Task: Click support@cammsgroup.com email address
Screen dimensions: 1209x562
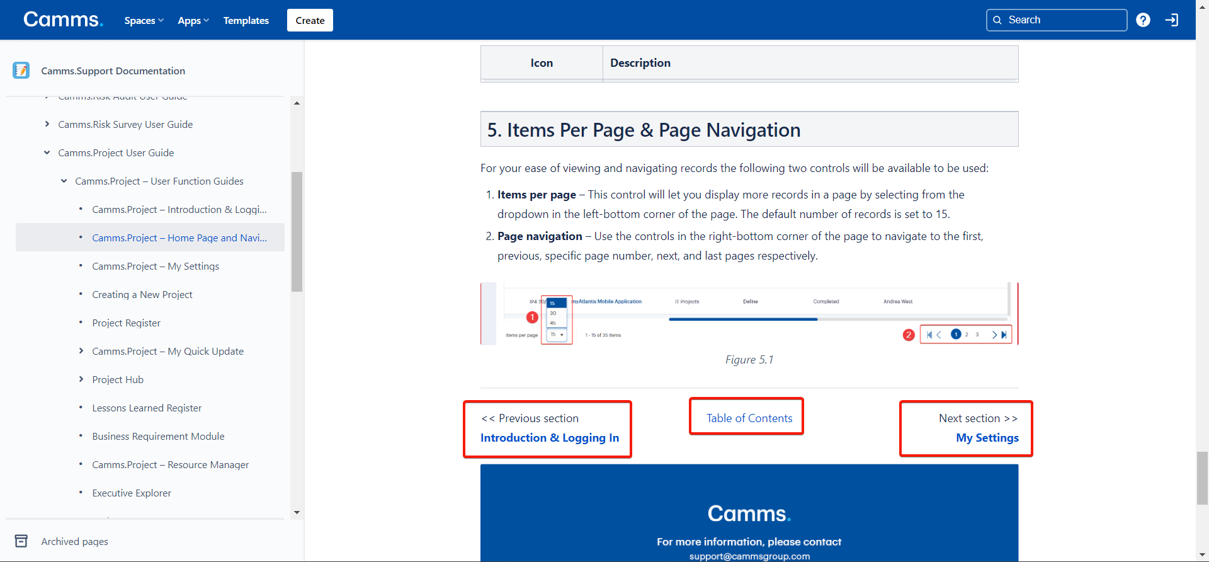Action: 749,556
